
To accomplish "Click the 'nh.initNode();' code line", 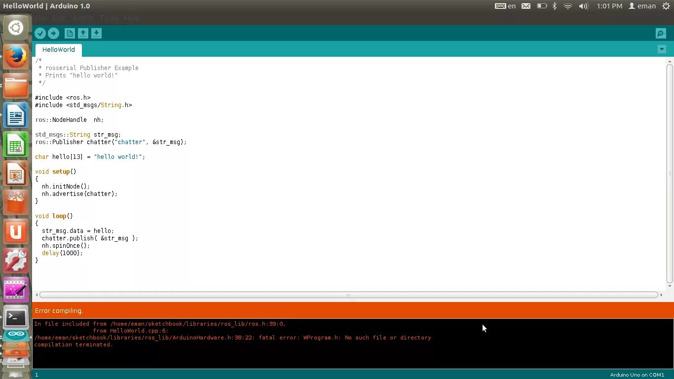I will click(66, 187).
